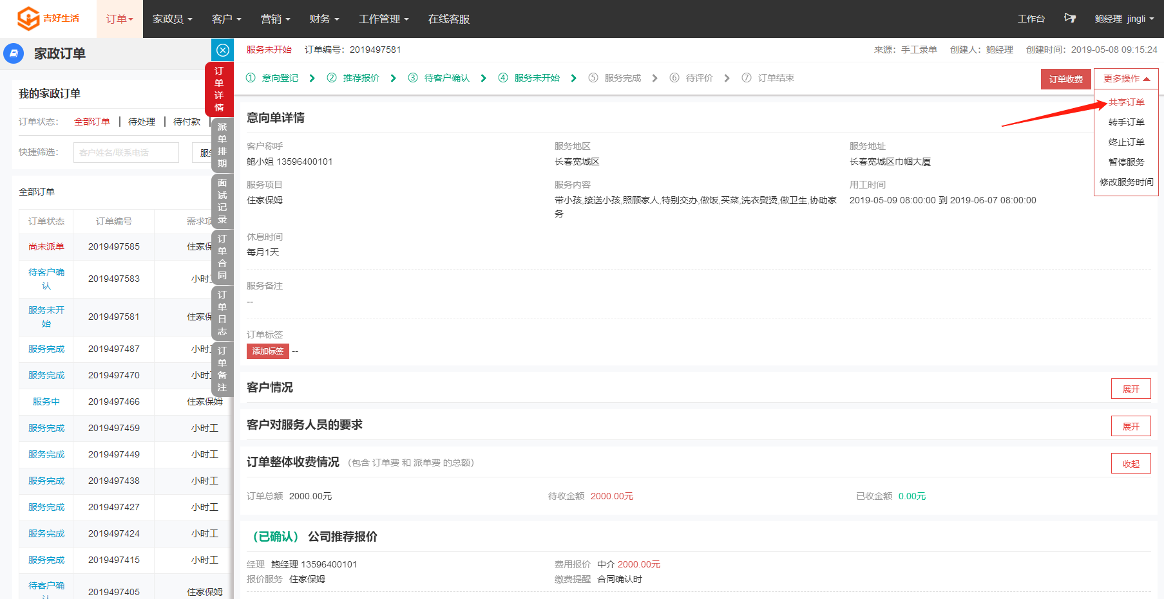Image resolution: width=1164 pixels, height=599 pixels.
Task: Click the 吉好生活 logo
Action: pos(48,18)
